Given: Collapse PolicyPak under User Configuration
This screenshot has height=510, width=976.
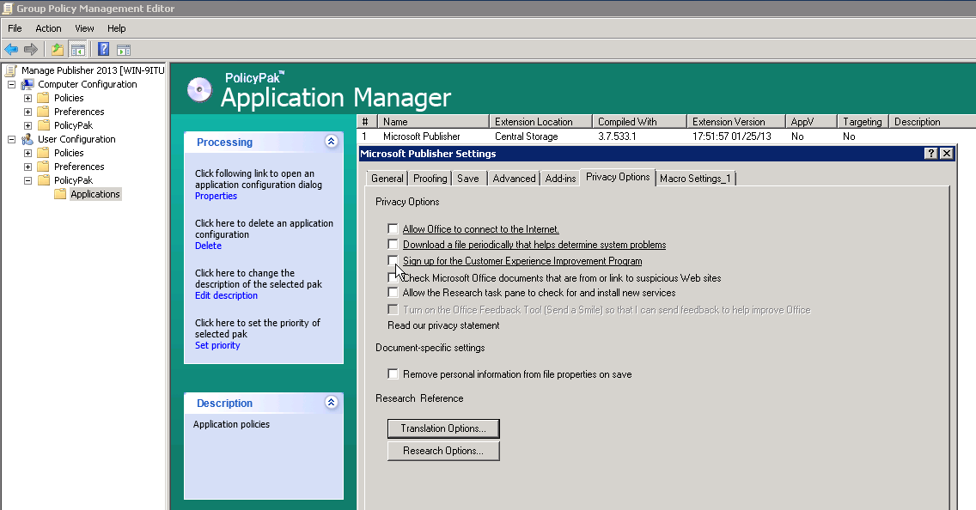Looking at the screenshot, I should pos(27,180).
